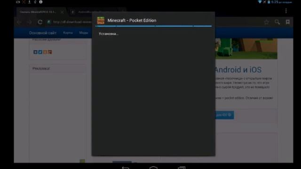Tap the USB notification icon
The image size is (301, 169).
(35, 2)
